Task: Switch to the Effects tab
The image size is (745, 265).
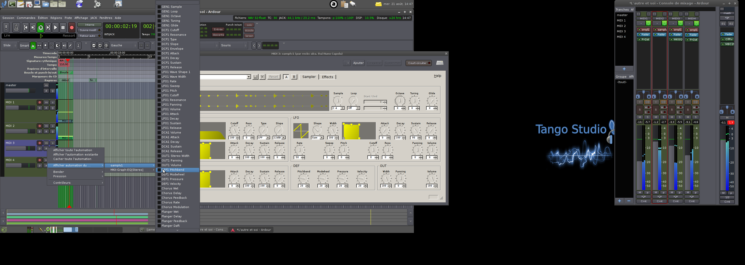Action: 327,77
